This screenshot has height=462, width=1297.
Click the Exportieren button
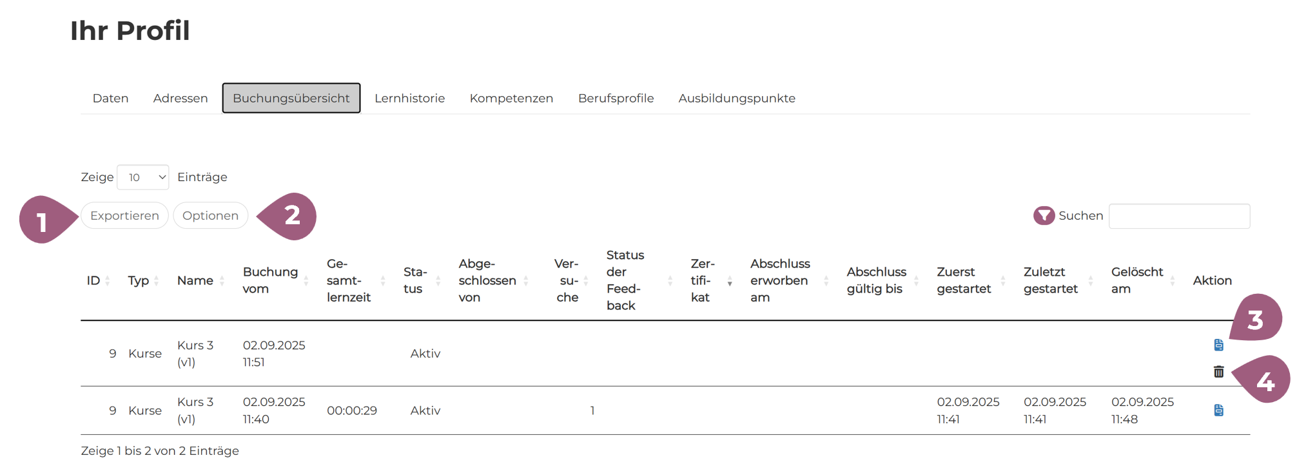click(x=124, y=216)
